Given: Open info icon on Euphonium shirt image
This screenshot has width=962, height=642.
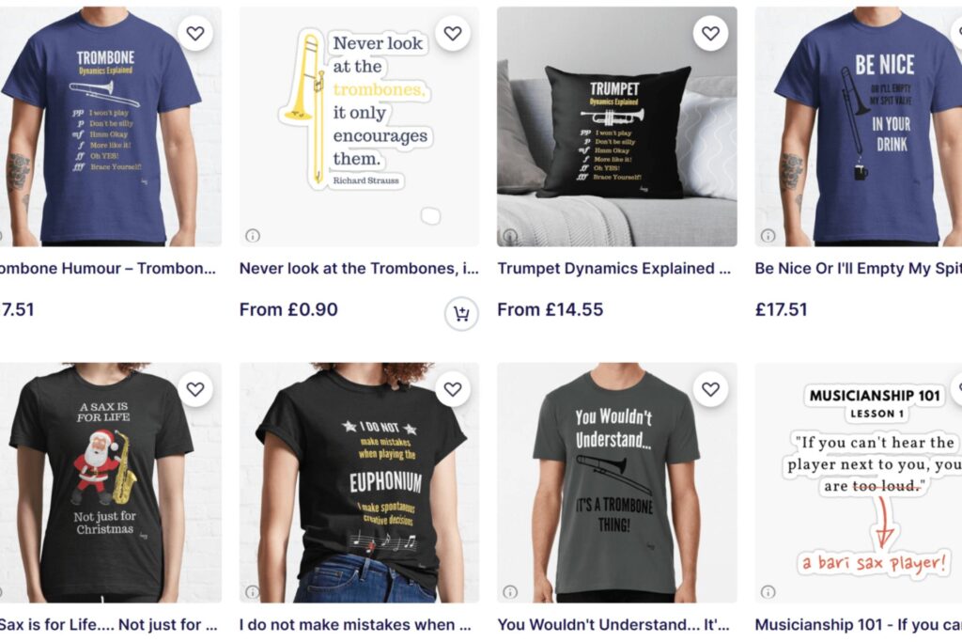Looking at the screenshot, I should click(253, 591).
